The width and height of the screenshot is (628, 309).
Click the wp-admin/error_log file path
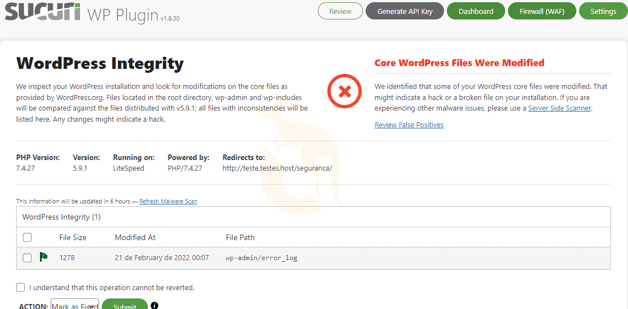262,258
